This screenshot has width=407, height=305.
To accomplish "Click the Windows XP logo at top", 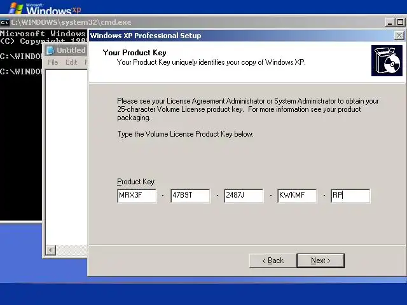I will point(45,8).
